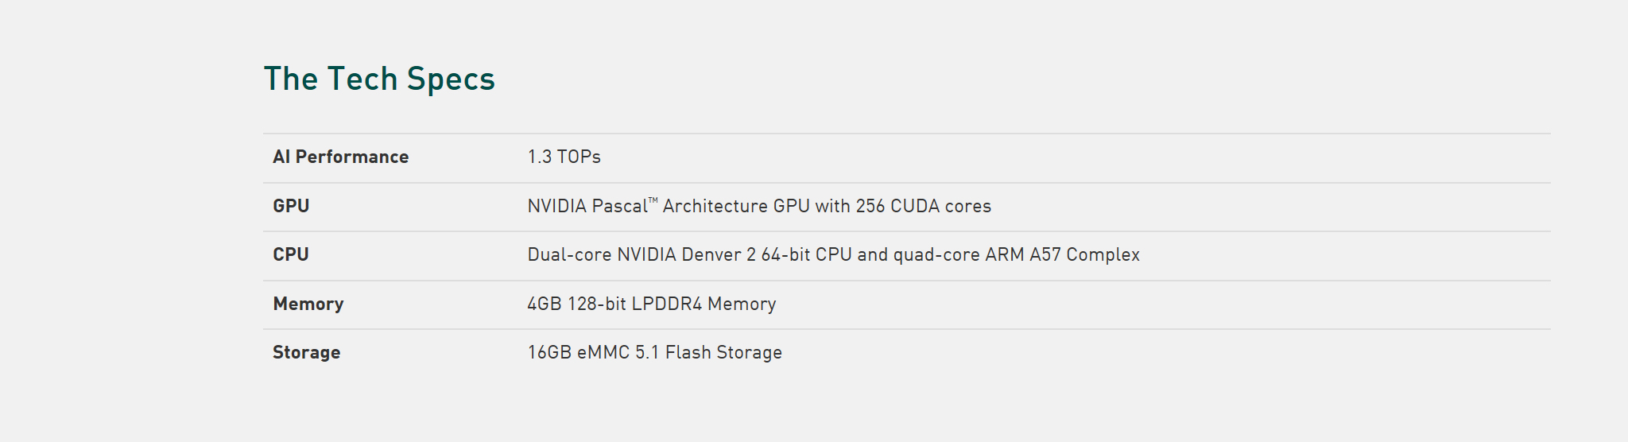Click the "4GB" memory size text
Image resolution: width=1628 pixels, height=442 pixels.
click(545, 304)
